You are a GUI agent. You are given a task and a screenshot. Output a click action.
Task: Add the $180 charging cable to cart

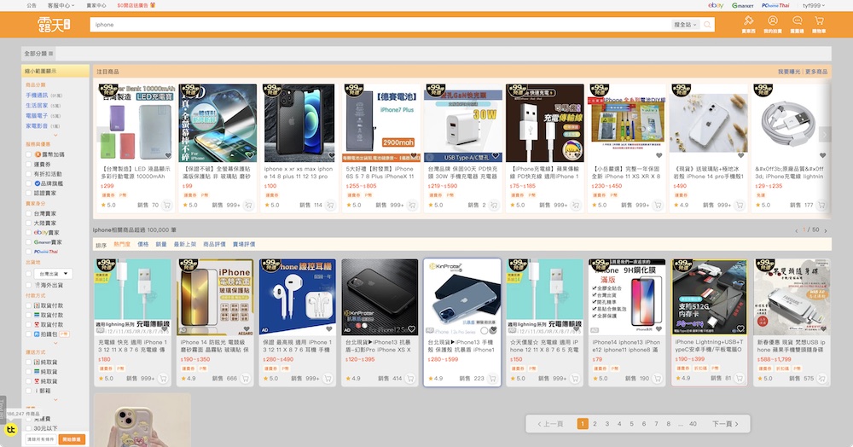tap(163, 379)
